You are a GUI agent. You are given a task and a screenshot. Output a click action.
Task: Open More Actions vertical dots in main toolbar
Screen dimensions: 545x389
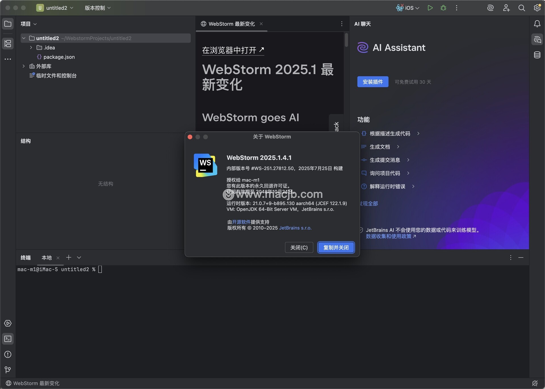click(456, 8)
